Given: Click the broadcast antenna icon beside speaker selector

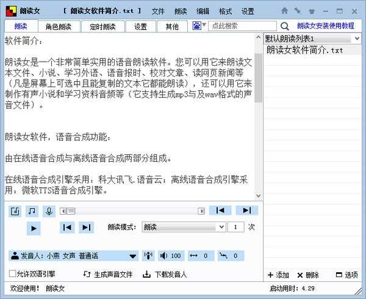Looking at the screenshot, I should (x=148, y=256).
